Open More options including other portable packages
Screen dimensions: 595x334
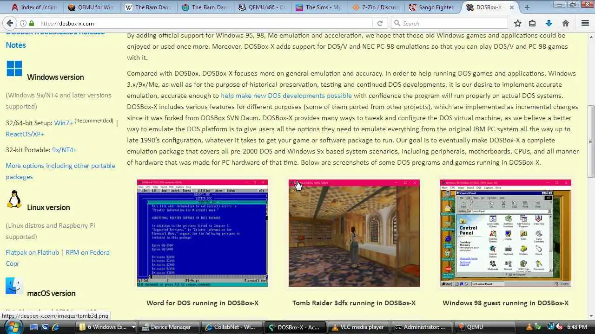pos(60,171)
